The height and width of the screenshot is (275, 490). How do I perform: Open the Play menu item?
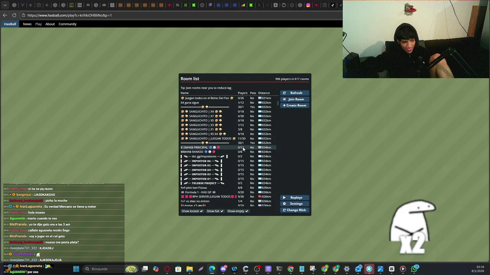(38, 24)
